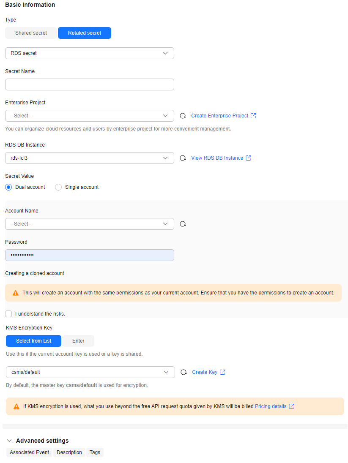This screenshot has height=463, width=348.
Task: Click external link icon beside Create Enterprise Project
Action: (x=253, y=116)
